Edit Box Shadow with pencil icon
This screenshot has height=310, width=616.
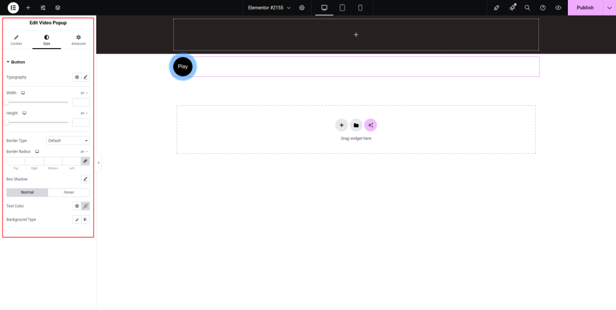point(85,179)
